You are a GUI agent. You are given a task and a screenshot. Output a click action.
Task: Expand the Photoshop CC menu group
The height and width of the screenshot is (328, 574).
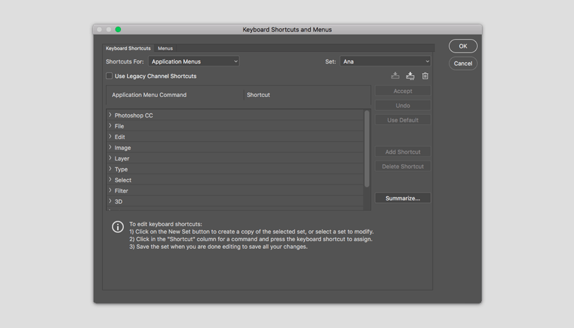pyautogui.click(x=110, y=115)
